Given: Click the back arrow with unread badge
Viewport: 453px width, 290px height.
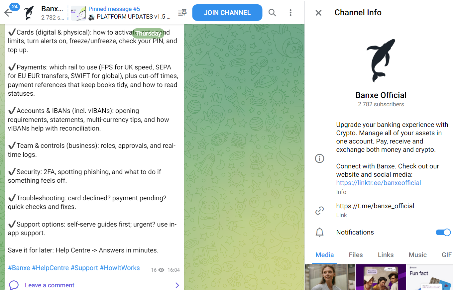Looking at the screenshot, I should point(8,13).
